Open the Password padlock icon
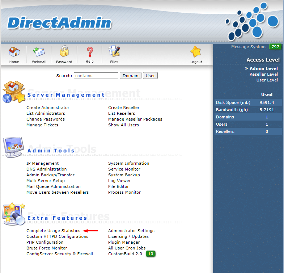 (64, 51)
